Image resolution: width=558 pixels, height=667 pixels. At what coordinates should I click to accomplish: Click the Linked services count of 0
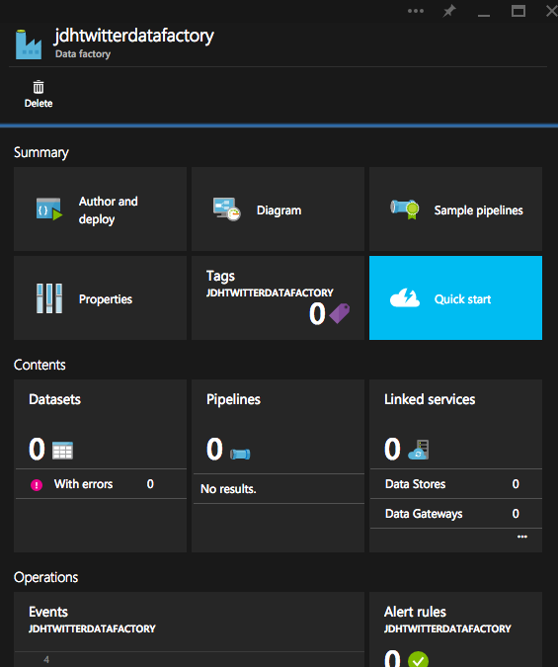[392, 450]
